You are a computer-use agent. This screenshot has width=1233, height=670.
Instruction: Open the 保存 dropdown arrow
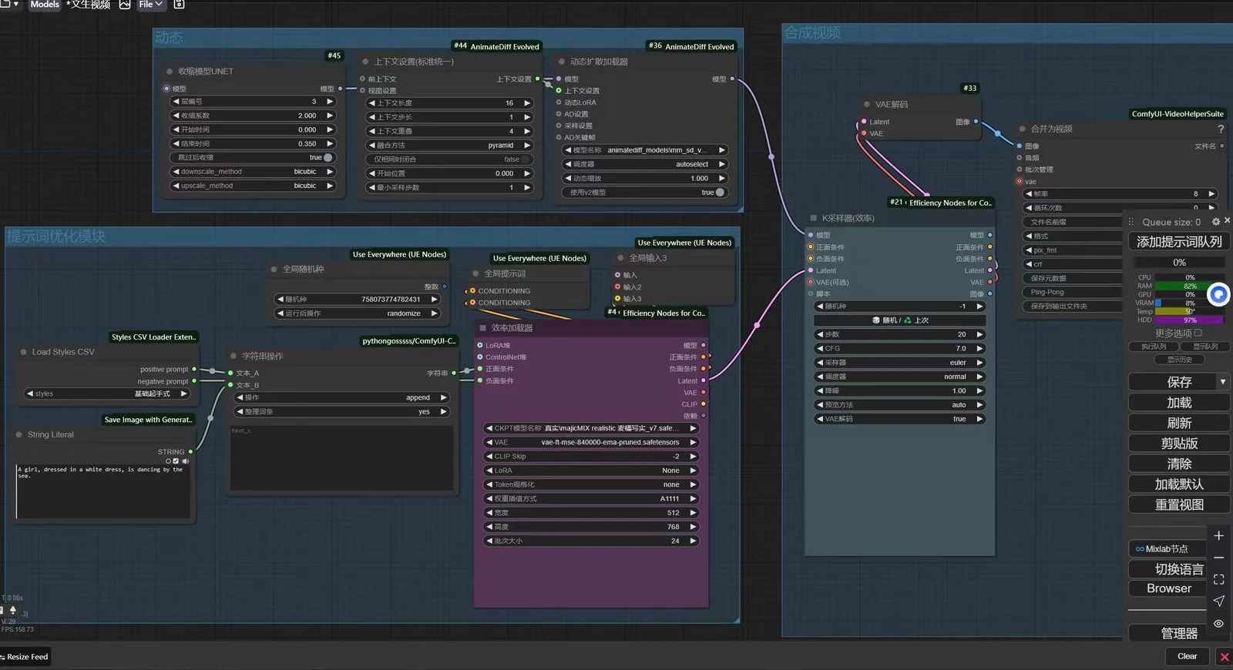tap(1222, 382)
